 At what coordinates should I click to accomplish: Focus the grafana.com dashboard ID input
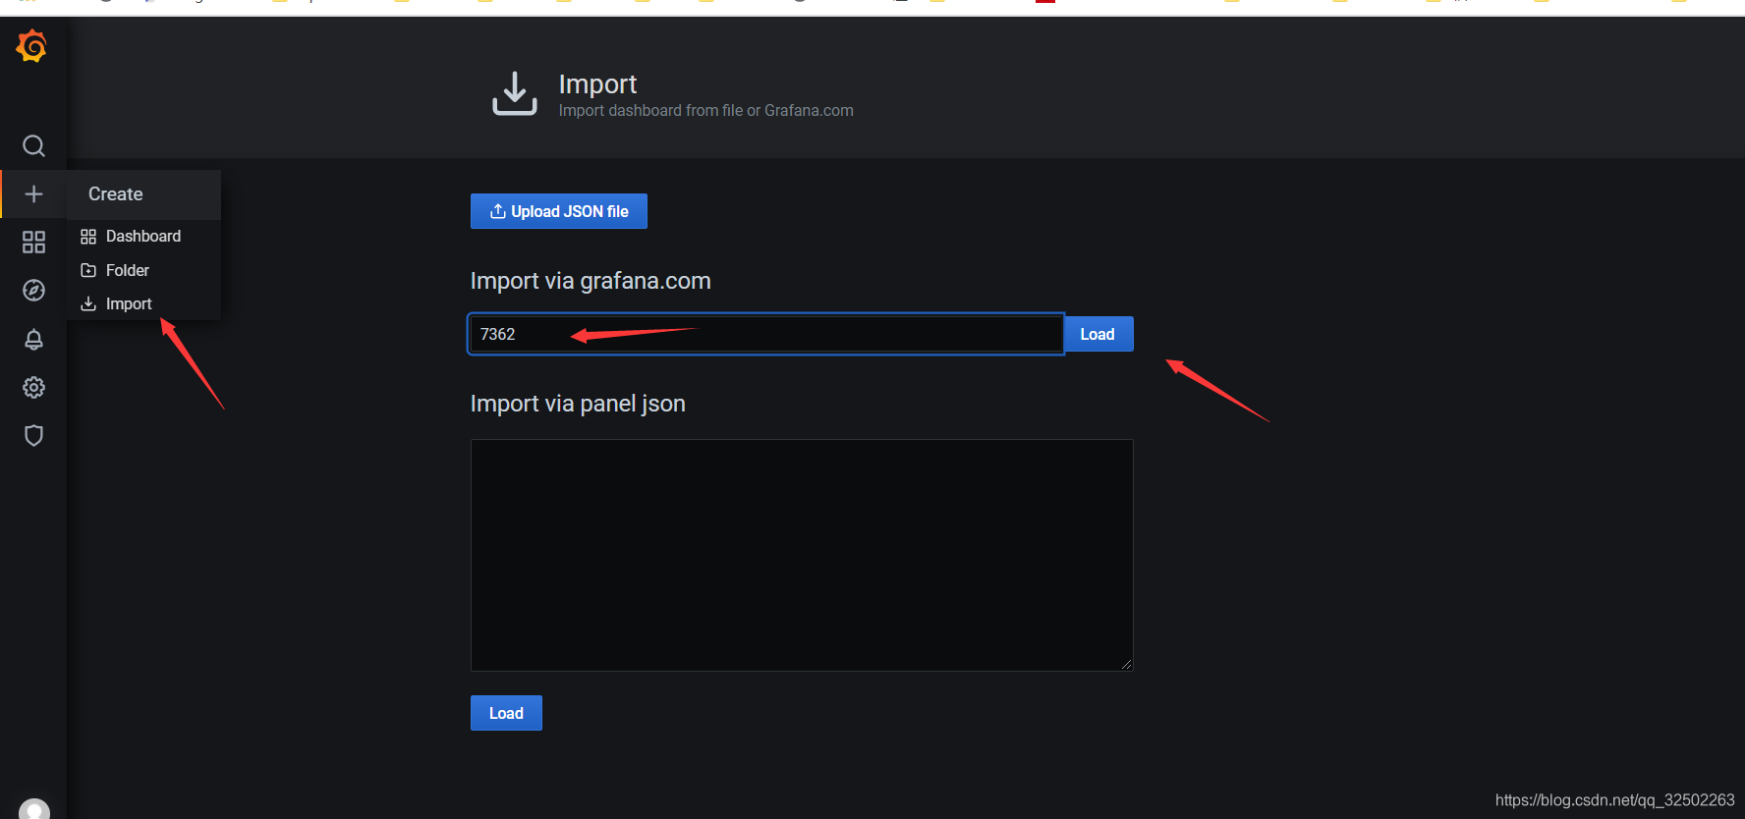pyautogui.click(x=766, y=334)
